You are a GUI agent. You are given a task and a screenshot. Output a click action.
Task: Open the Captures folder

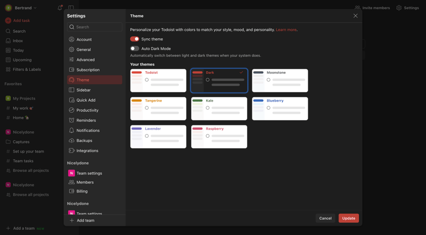point(21,141)
